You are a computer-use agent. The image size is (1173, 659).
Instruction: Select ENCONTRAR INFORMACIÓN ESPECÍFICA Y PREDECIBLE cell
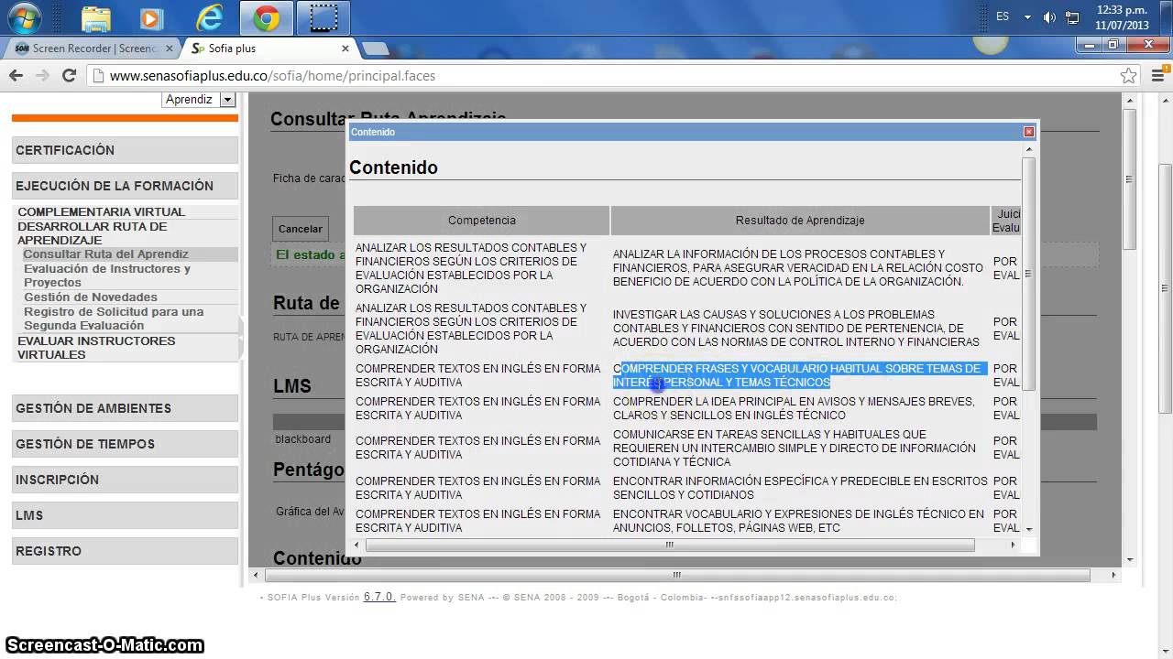pos(800,488)
